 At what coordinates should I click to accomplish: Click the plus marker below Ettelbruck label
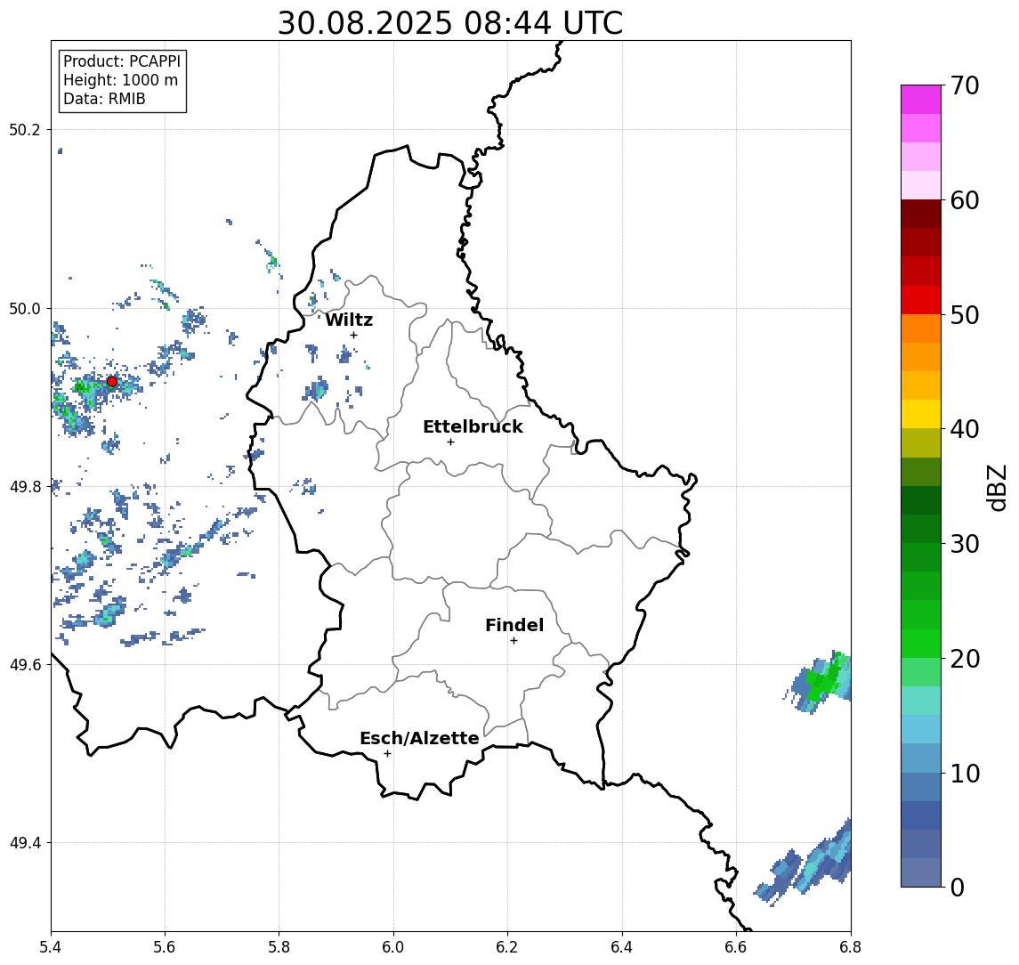pyautogui.click(x=450, y=442)
